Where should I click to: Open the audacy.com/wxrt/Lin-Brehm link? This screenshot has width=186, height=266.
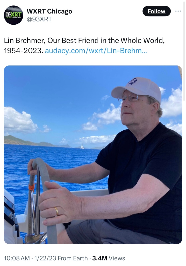click(x=96, y=51)
